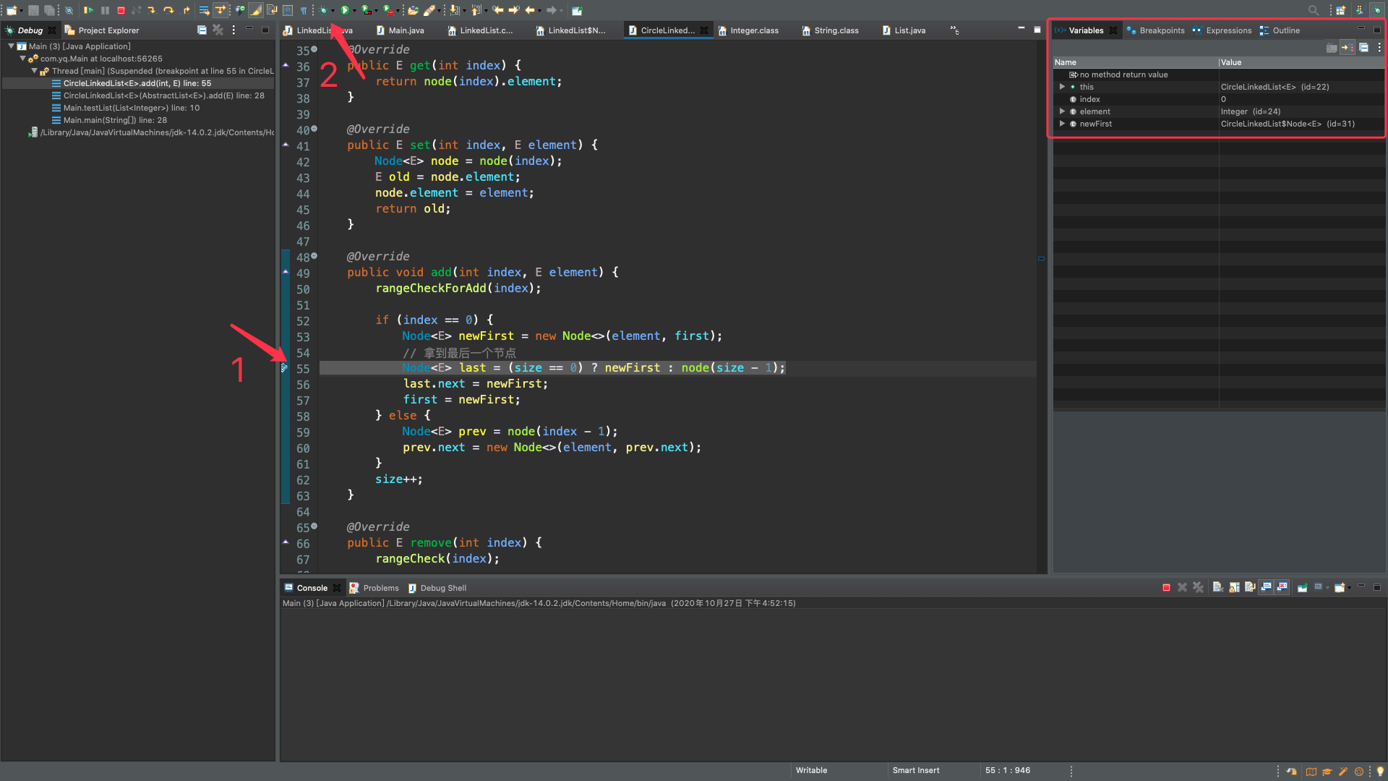
Task: Click the cursor position 55 : 1 : 946
Action: tap(1008, 770)
